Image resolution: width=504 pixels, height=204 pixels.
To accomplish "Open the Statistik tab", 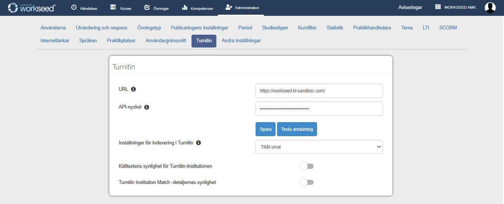I will click(x=335, y=28).
